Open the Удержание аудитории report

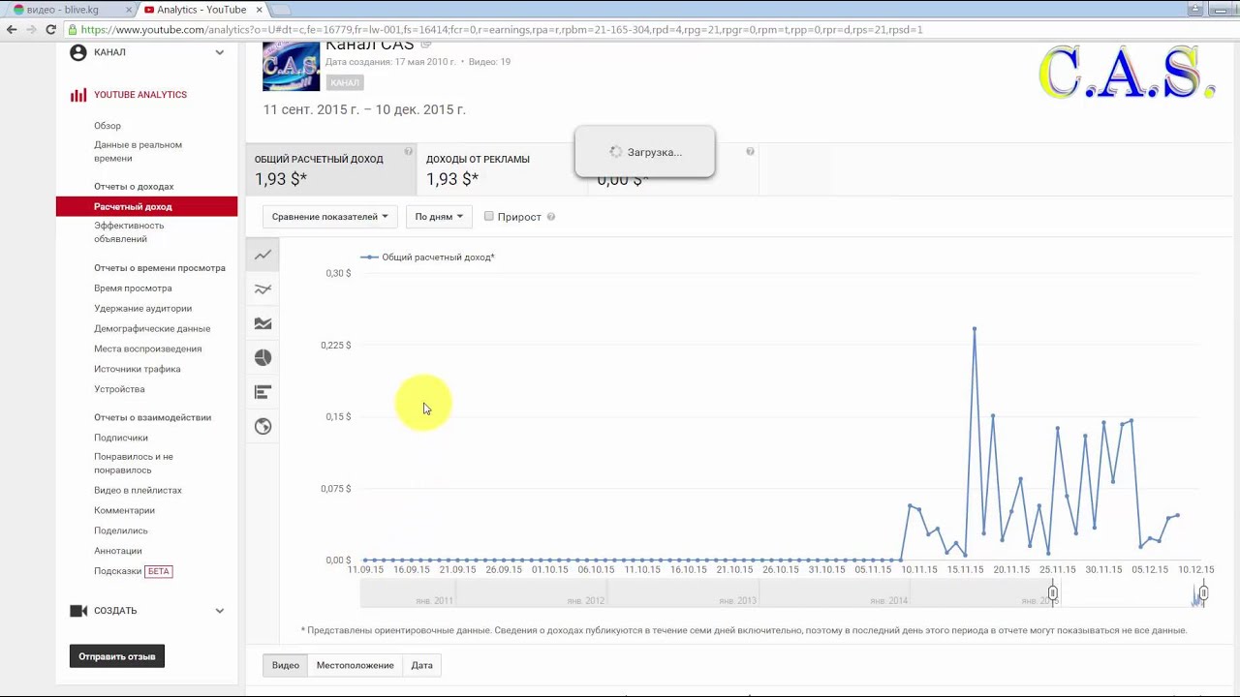point(142,309)
